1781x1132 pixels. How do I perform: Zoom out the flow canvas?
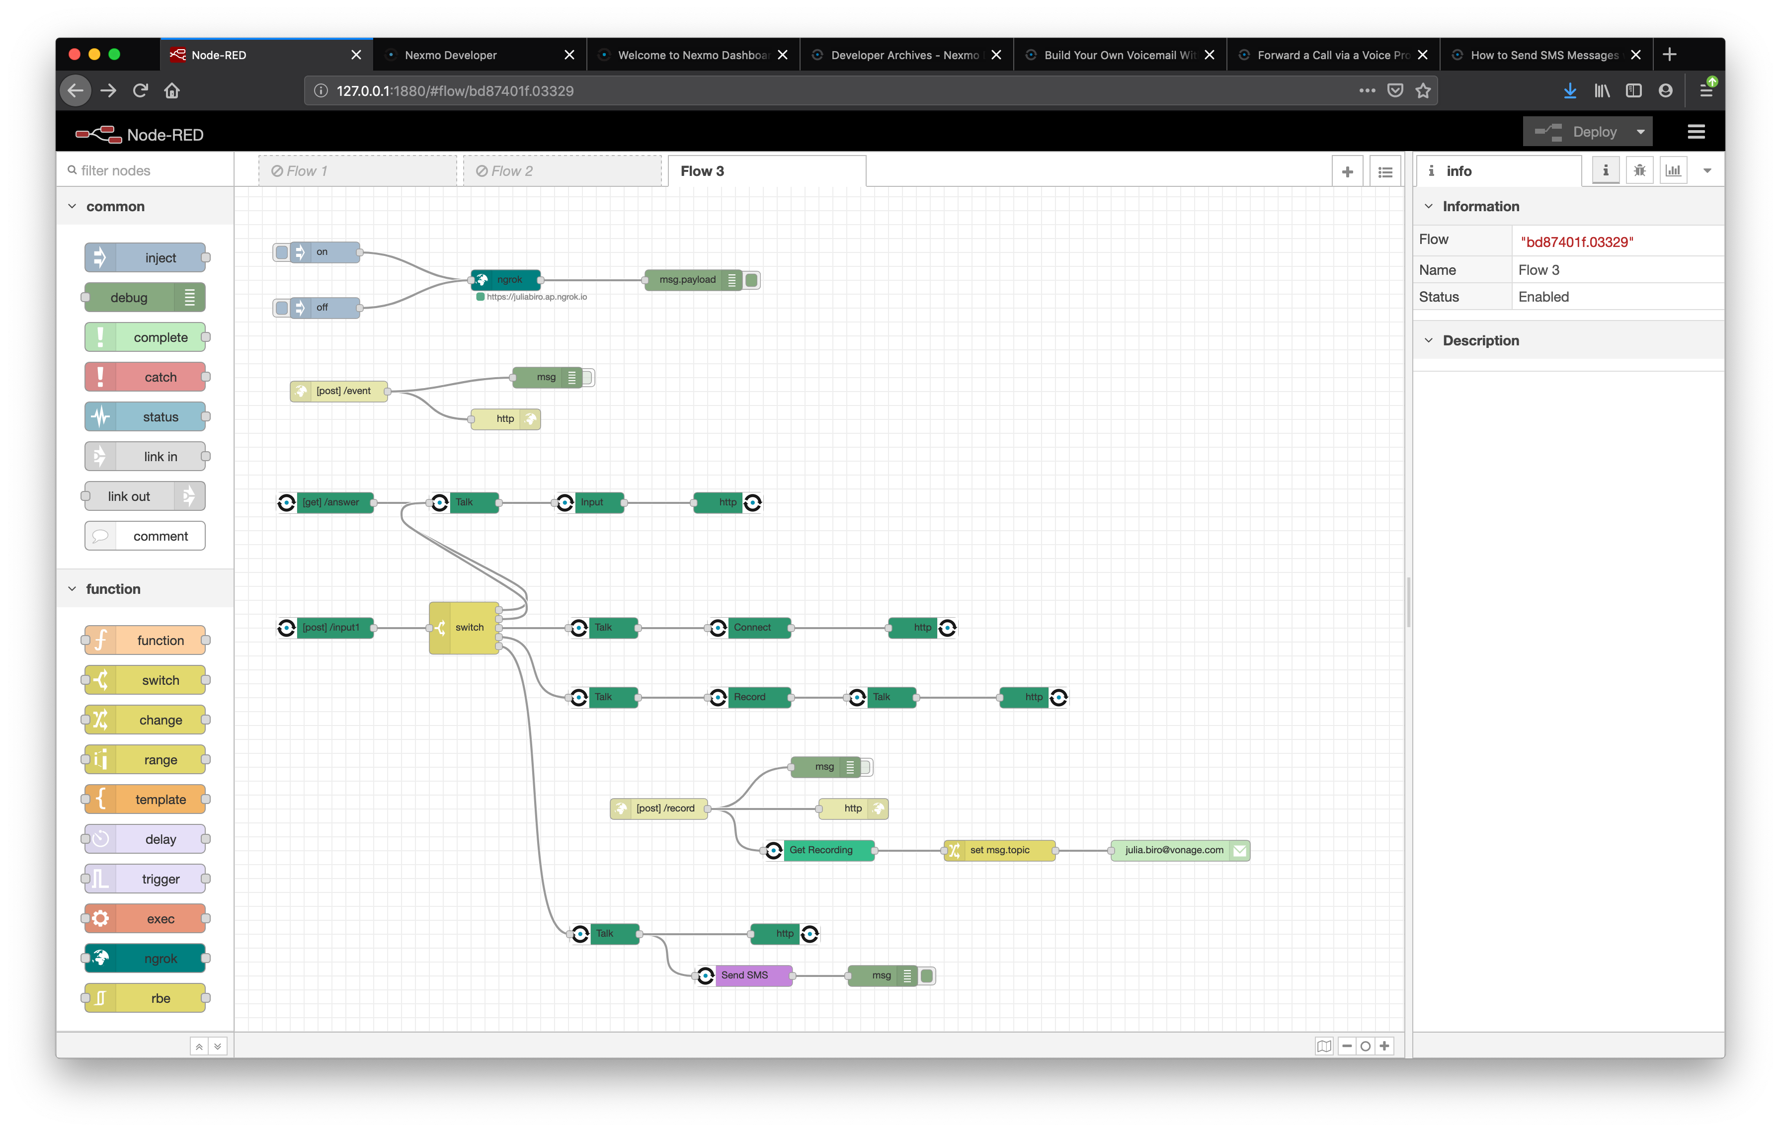(x=1347, y=1046)
